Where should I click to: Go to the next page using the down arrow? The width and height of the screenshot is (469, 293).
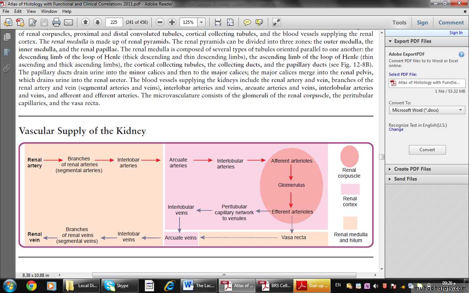pyautogui.click(x=97, y=22)
